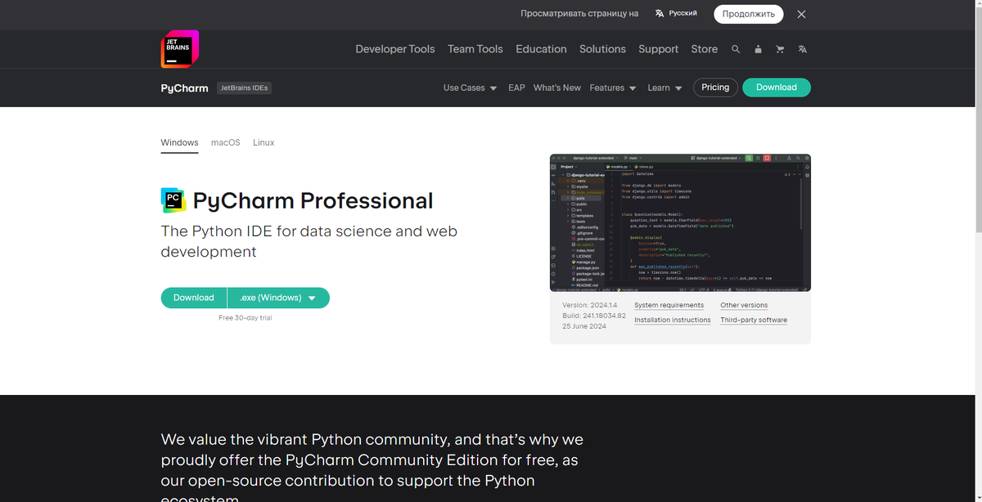Open System requirements link
The width and height of the screenshot is (982, 502).
[669, 305]
